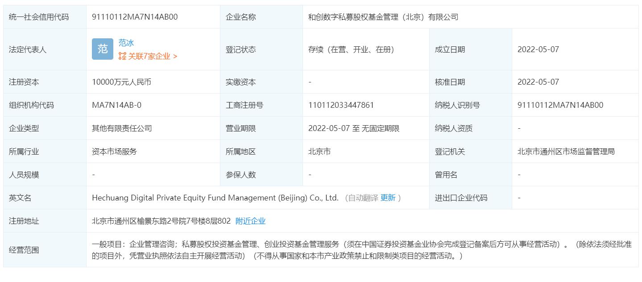Click the 登记机关 label cell

471,151
